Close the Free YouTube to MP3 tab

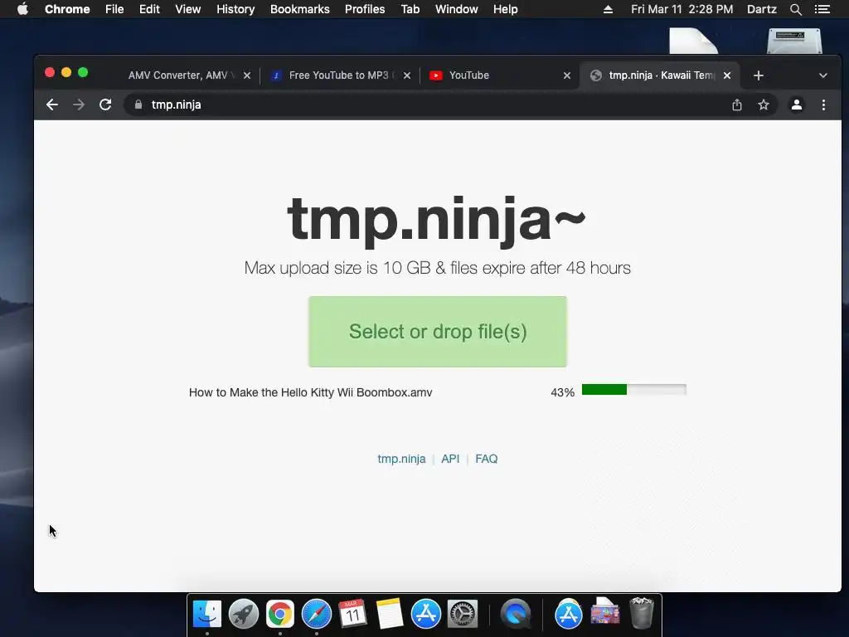tap(407, 75)
